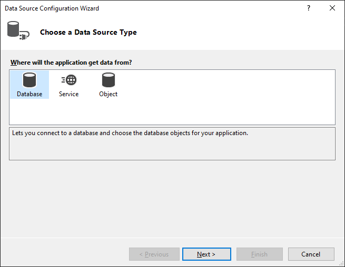The image size is (345, 267).
Task: Click the greyed-out Previous button
Action: [x=154, y=254]
